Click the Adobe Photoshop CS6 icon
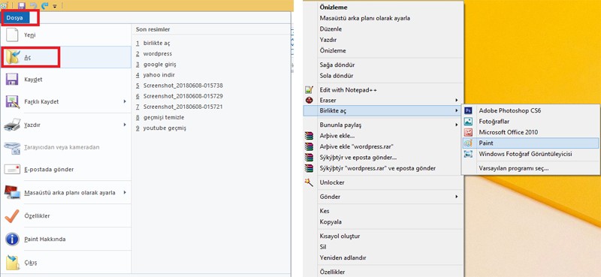This screenshot has width=601, height=277. [x=468, y=110]
